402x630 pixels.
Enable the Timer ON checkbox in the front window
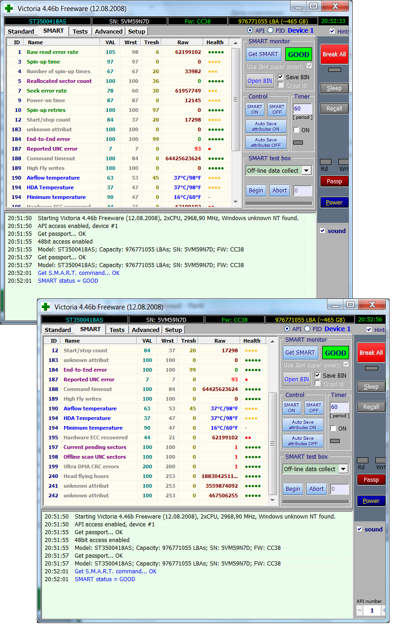pos(333,428)
